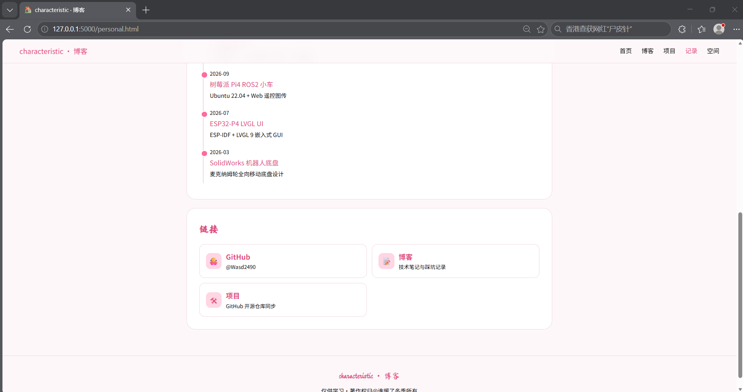The width and height of the screenshot is (743, 392).
Task: Click the GitHub 开源仓库同步 description
Action: (x=251, y=306)
